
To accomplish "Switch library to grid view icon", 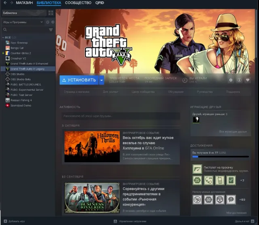I will [x=51, y=13].
